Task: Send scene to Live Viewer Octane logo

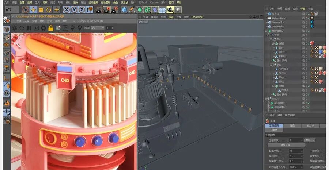Action: point(15,28)
